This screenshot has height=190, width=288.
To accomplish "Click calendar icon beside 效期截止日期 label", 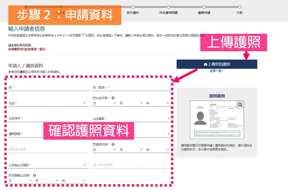I will (x=10, y=175).
